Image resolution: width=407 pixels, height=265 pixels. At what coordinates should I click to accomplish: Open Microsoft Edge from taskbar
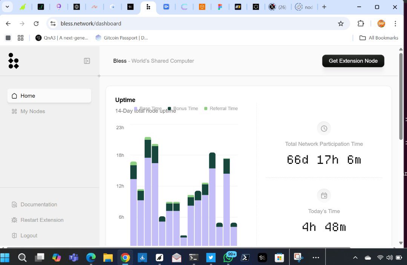pos(91,257)
